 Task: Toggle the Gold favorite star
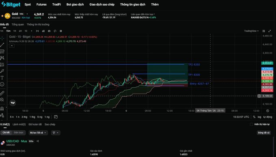2,16
